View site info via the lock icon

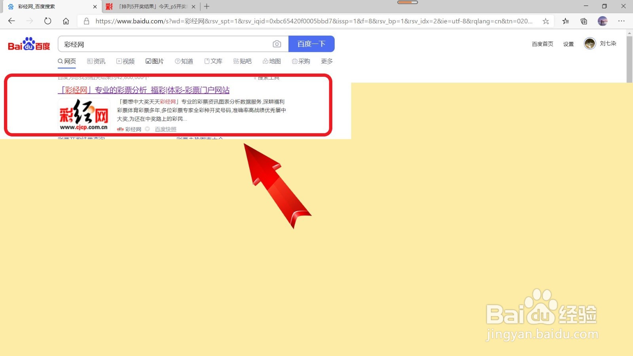coord(86,21)
